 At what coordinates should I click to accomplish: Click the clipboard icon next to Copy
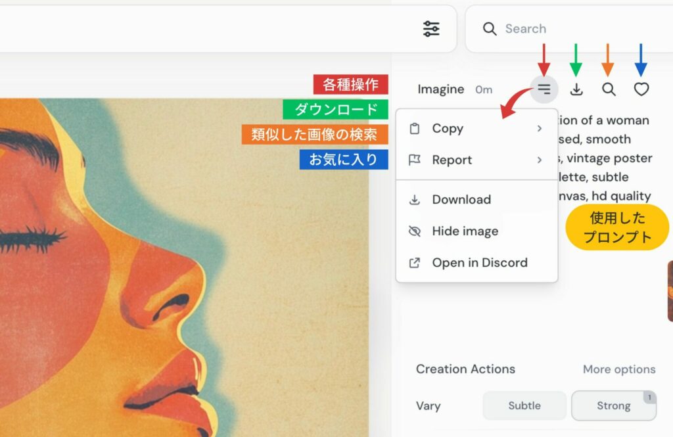pyautogui.click(x=414, y=129)
